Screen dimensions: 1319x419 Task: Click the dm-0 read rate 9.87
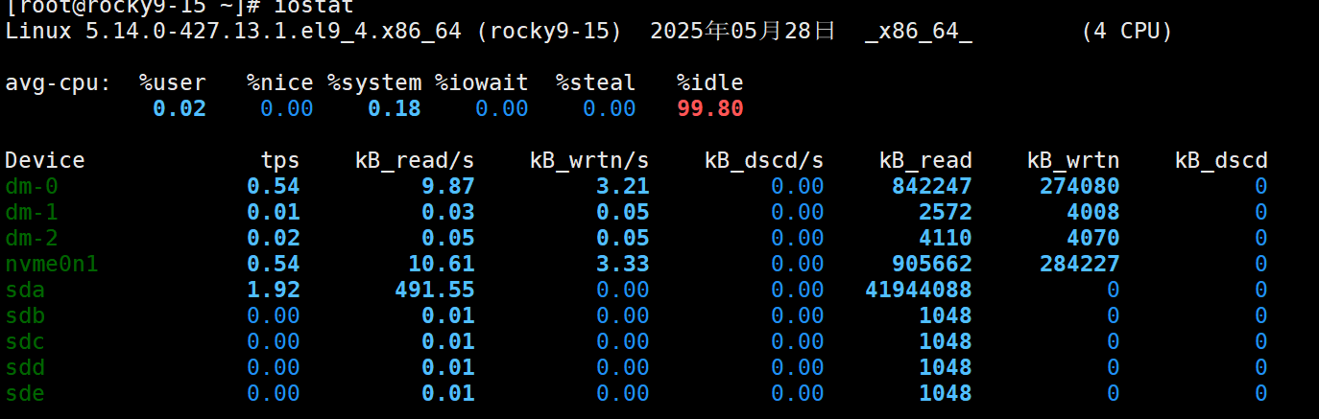pyautogui.click(x=448, y=186)
